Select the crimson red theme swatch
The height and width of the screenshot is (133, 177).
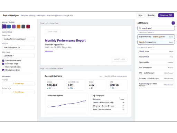28,27
